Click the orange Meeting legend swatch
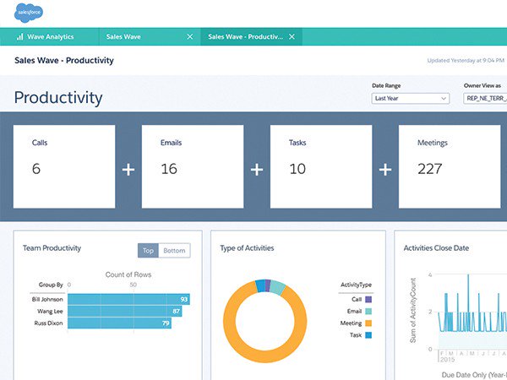The height and width of the screenshot is (380, 507). pyautogui.click(x=368, y=323)
